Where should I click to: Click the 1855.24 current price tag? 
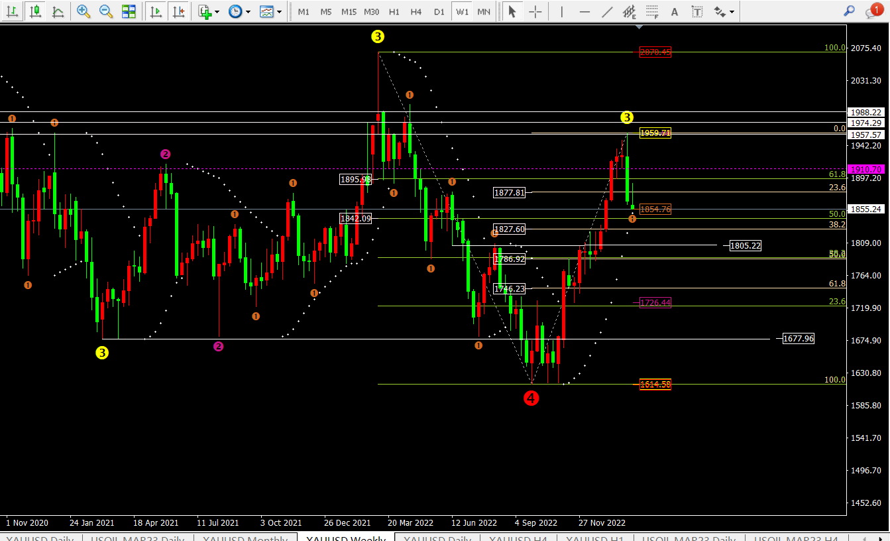click(867, 209)
